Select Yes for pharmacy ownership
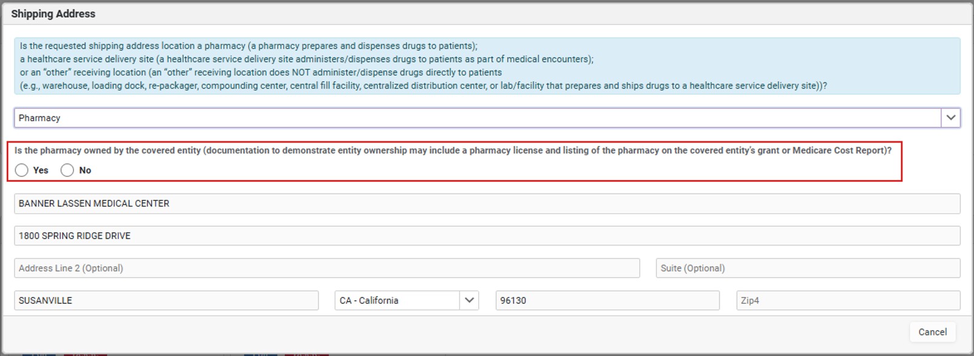The image size is (974, 356). [22, 170]
